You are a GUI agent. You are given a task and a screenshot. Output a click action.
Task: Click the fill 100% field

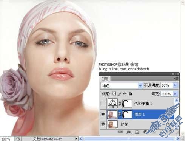pos(167,94)
